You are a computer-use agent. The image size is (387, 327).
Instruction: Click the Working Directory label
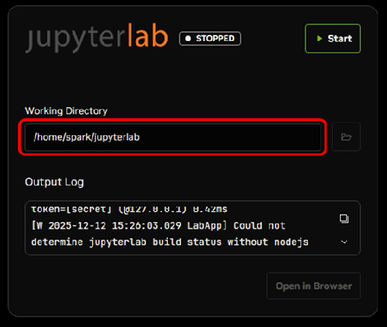(66, 111)
